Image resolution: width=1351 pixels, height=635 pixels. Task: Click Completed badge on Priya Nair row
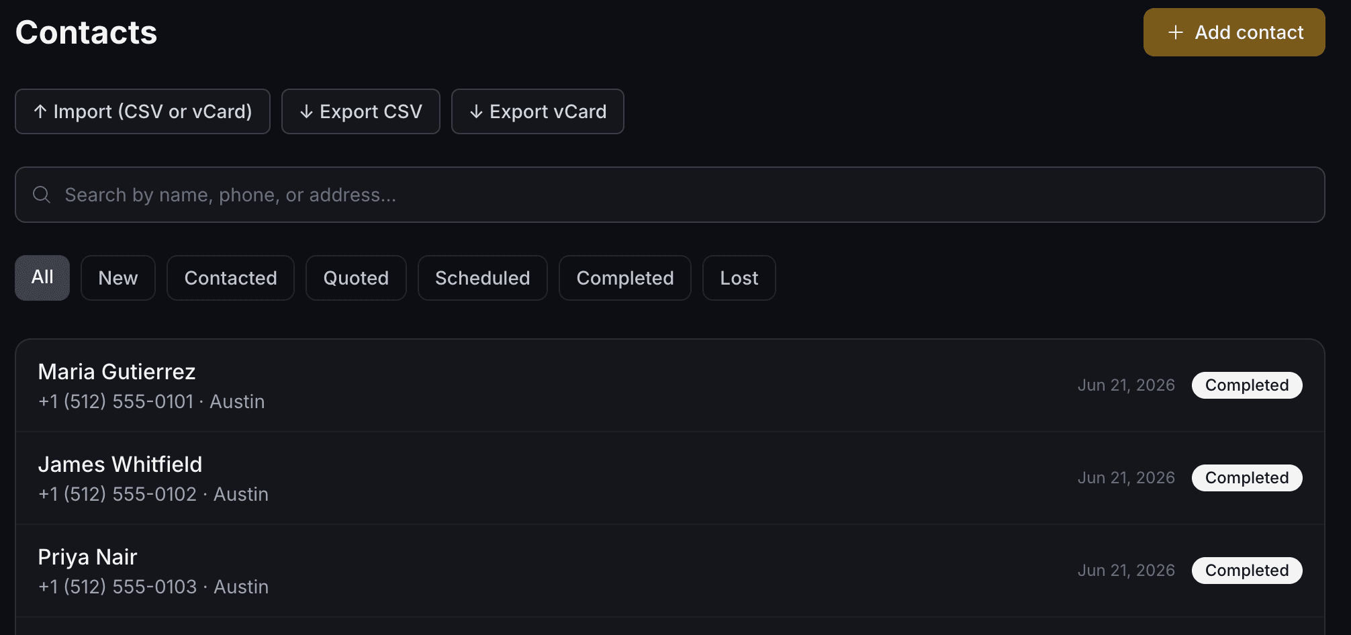click(x=1247, y=571)
